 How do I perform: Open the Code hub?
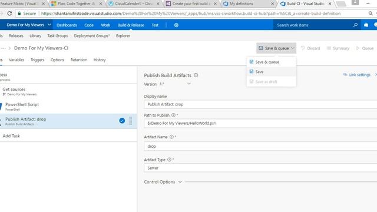pos(89,25)
